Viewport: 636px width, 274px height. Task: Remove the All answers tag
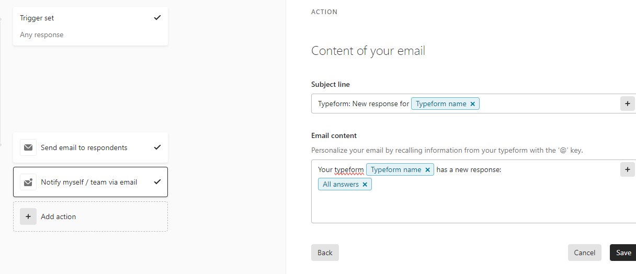(365, 184)
